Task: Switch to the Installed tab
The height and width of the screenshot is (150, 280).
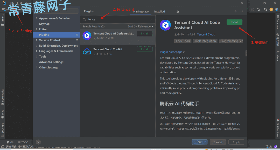Action: click(x=159, y=12)
